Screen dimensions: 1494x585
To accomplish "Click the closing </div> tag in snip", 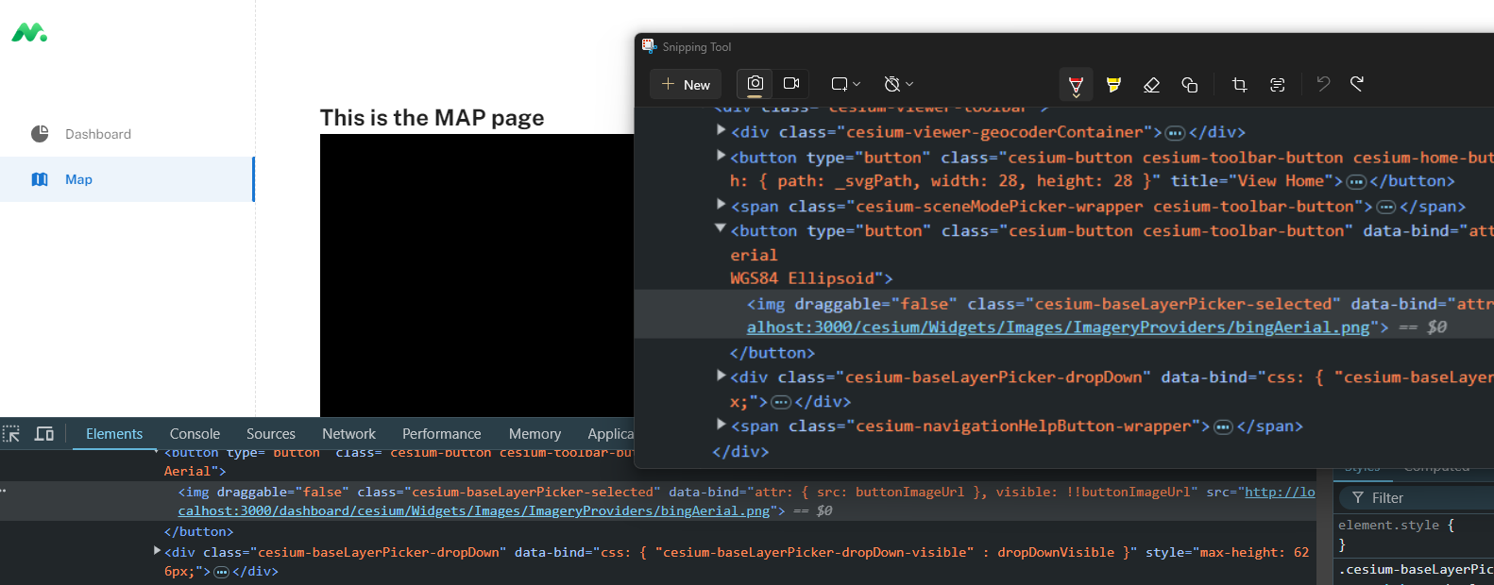I will click(740, 452).
